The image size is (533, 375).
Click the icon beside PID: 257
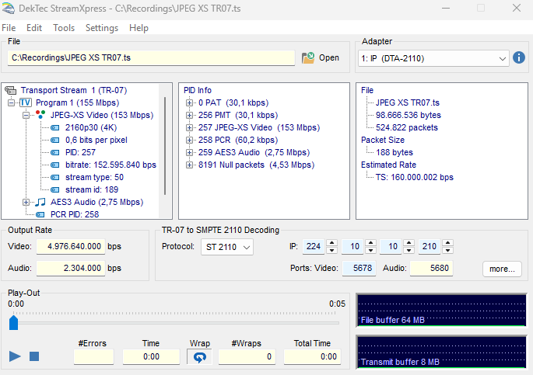pos(54,153)
